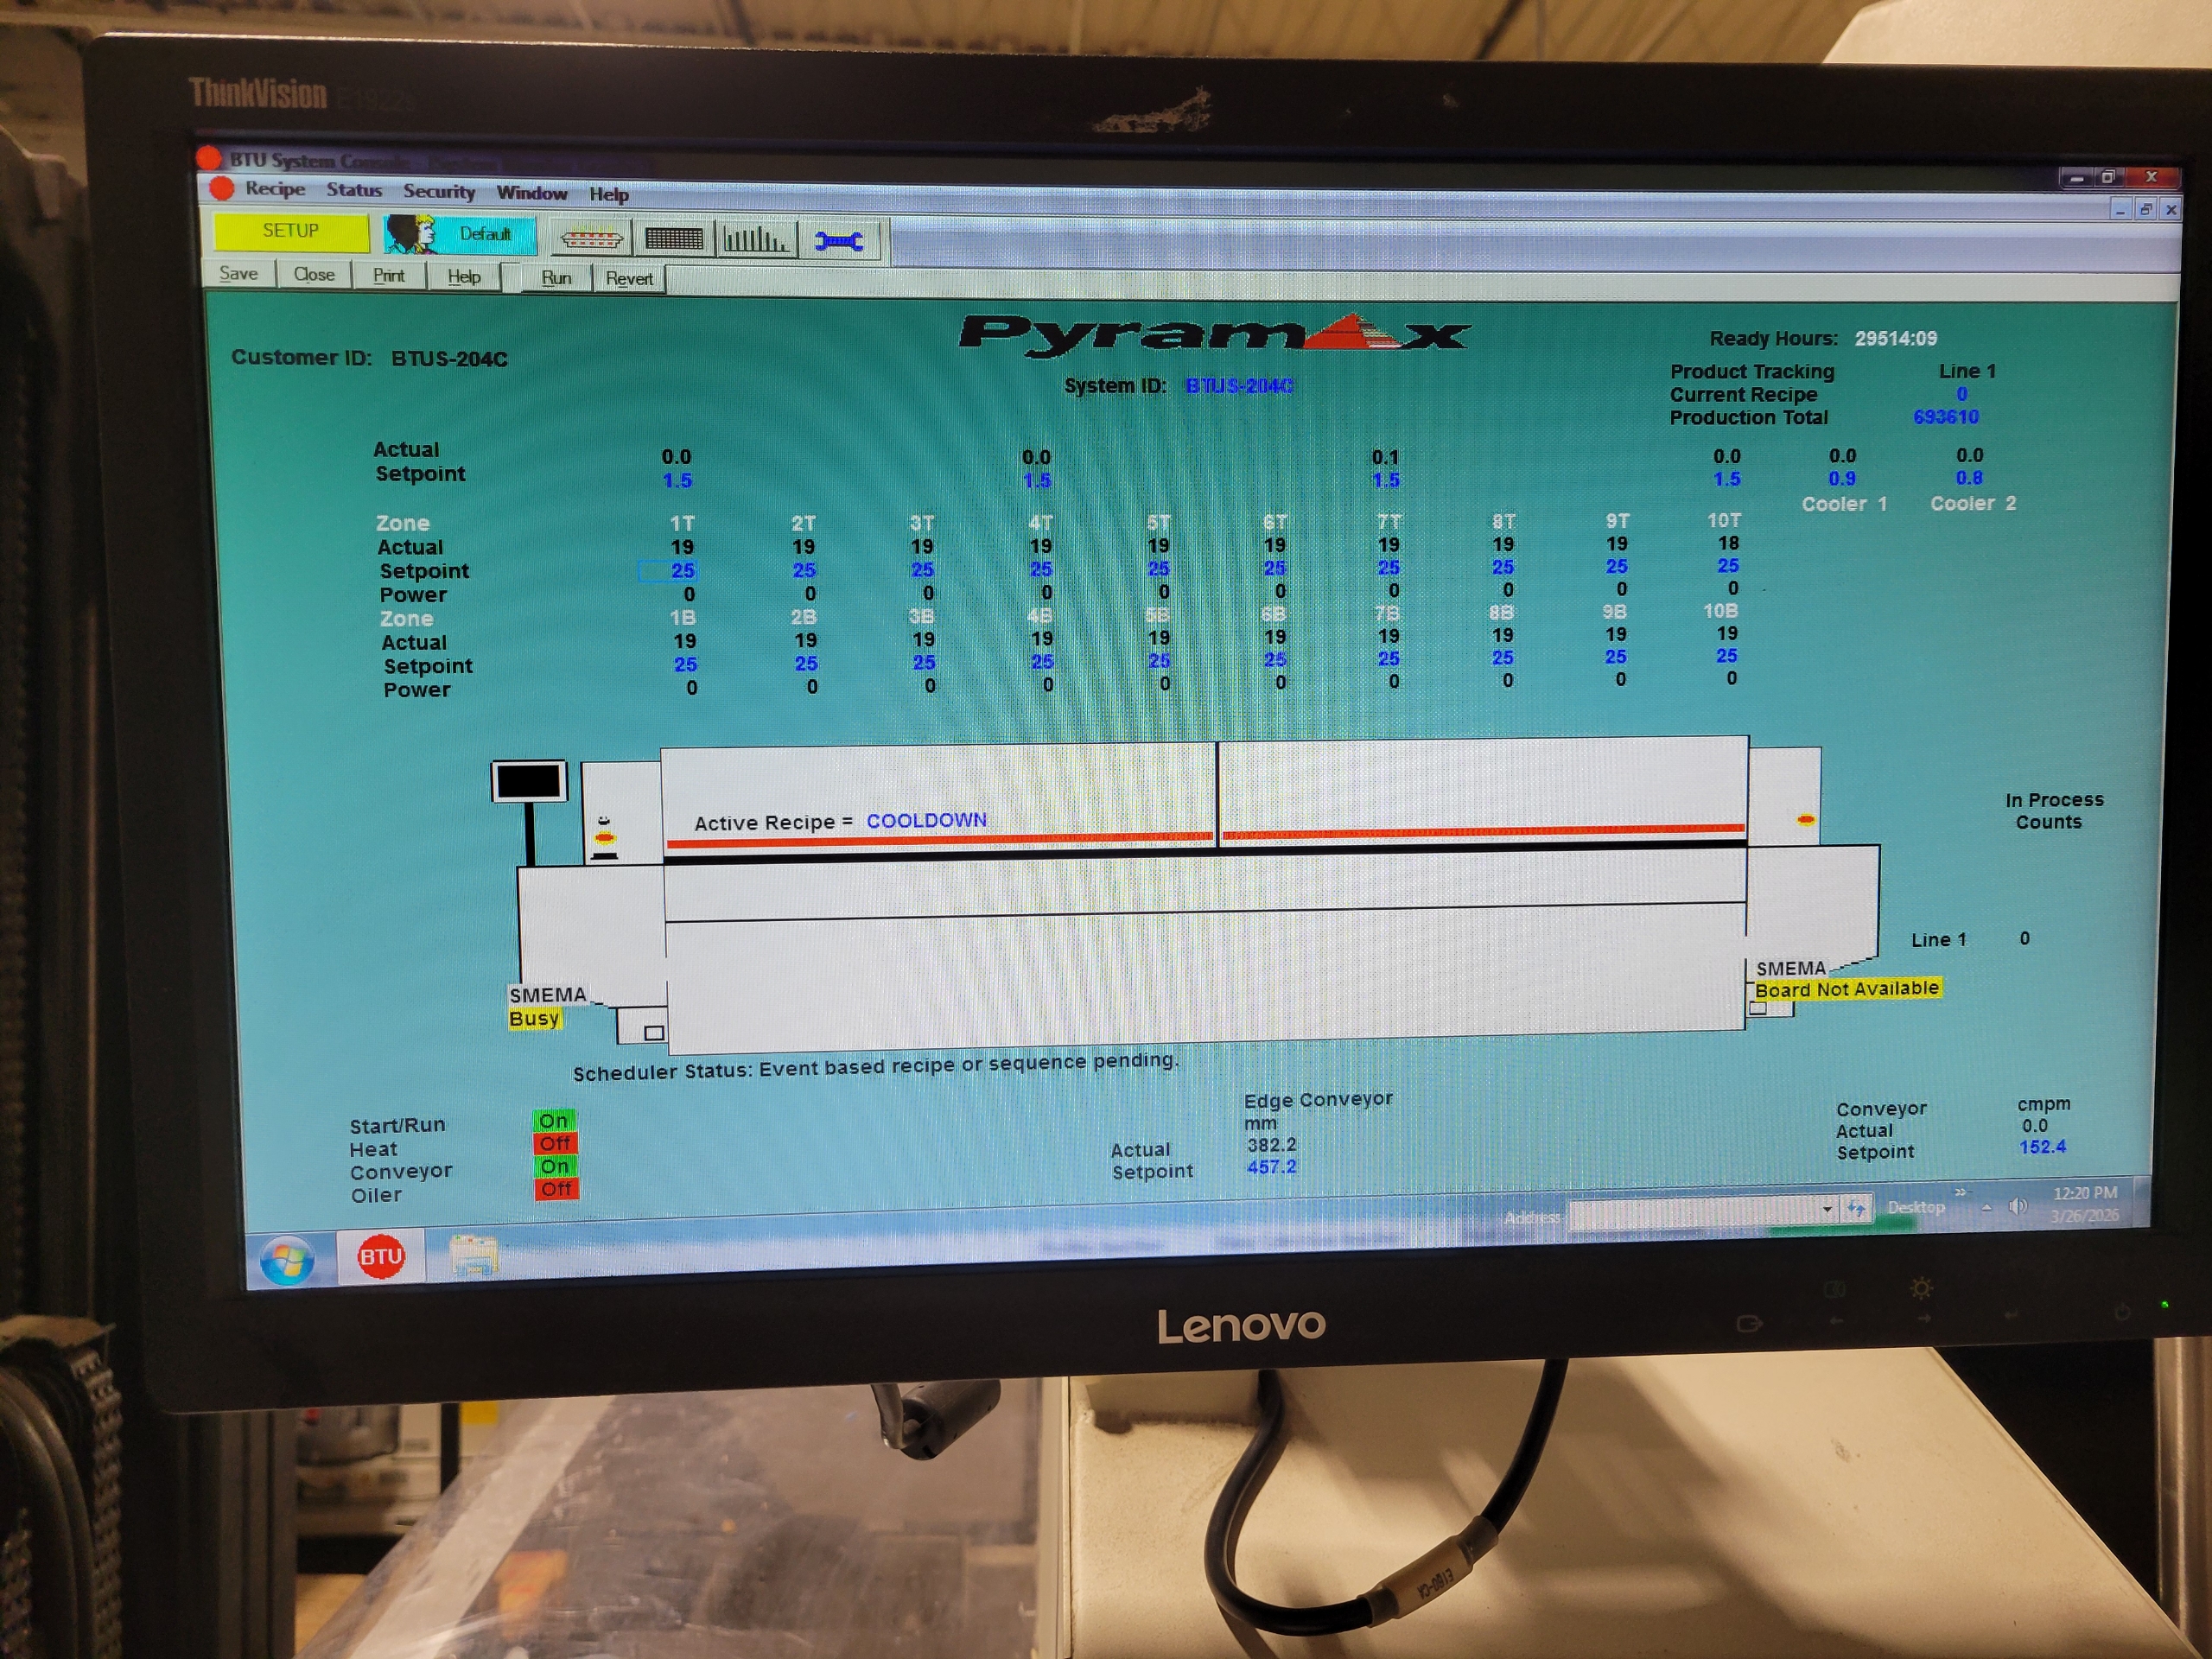Click the Default operator profile icon

click(x=455, y=234)
